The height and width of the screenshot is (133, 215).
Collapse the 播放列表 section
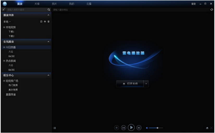(48, 15)
